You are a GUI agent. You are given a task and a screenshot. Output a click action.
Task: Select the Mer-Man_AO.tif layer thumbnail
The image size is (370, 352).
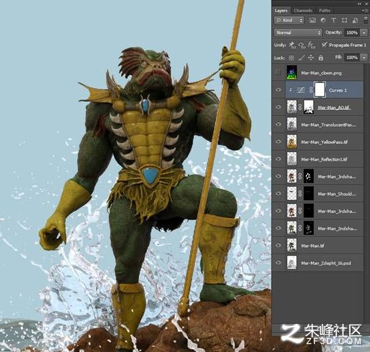point(292,107)
